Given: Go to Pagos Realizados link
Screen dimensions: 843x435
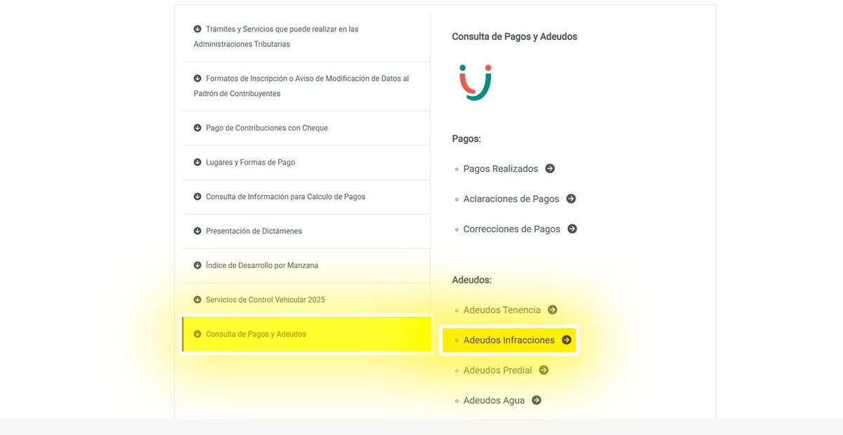Looking at the screenshot, I should point(500,168).
